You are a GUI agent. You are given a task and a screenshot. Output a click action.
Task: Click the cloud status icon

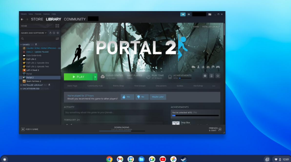[x=102, y=77]
